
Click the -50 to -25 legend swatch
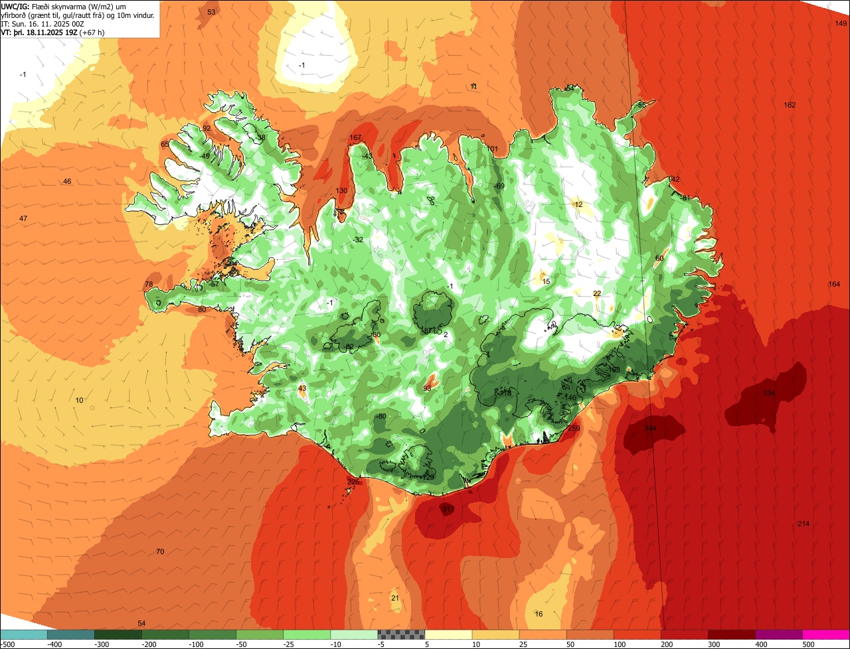point(260,634)
